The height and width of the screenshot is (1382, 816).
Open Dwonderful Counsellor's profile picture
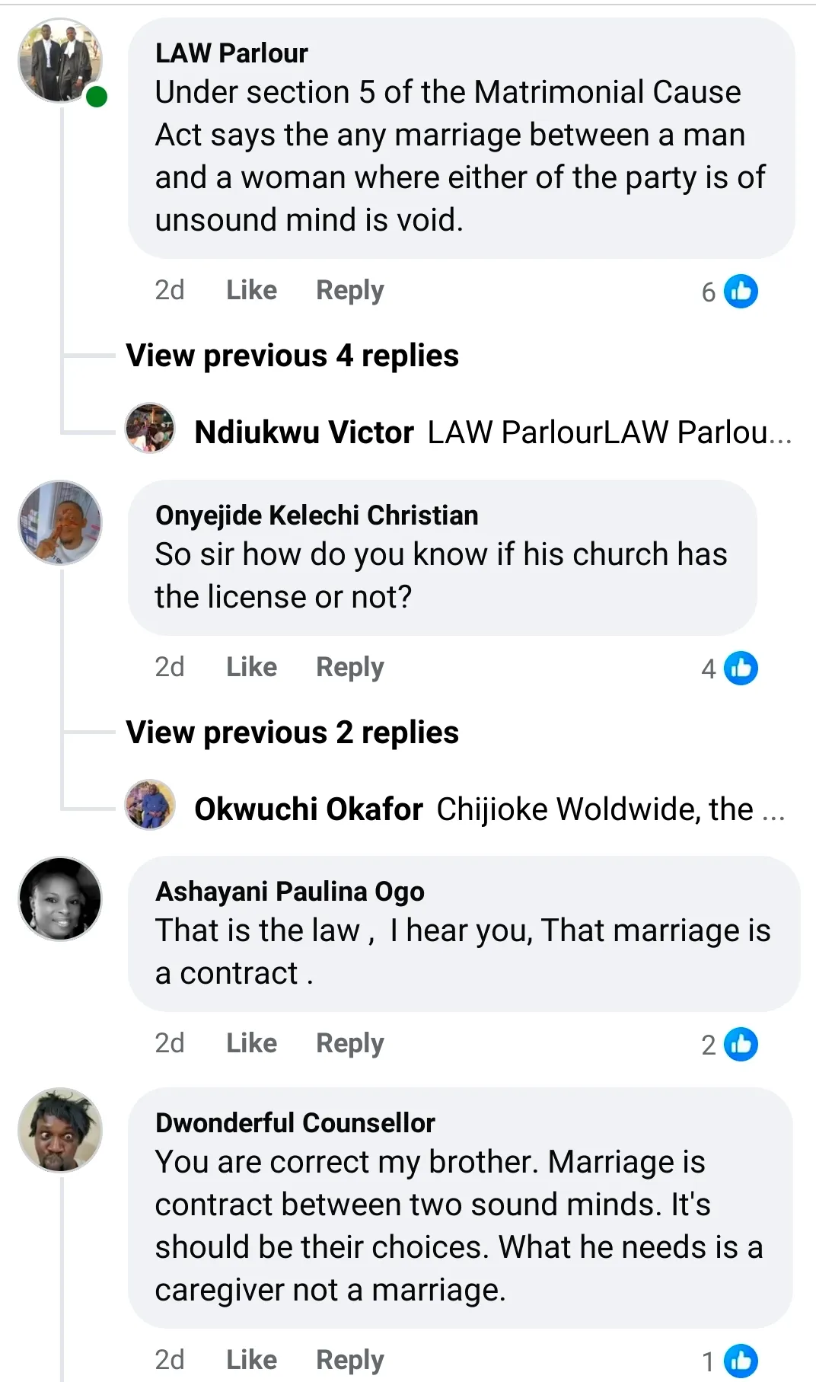coord(60,1130)
